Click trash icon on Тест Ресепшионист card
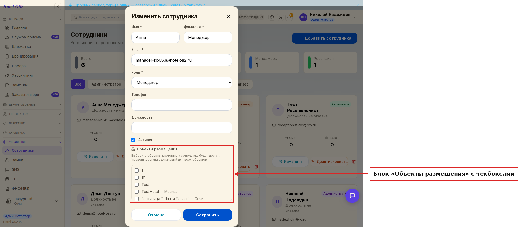Image resolution: width=524 pixels, height=227 pixels. click(x=354, y=162)
